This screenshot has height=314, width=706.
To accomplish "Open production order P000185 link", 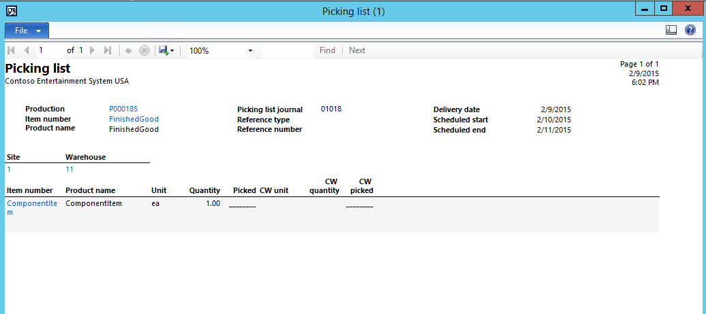I will [x=123, y=109].
